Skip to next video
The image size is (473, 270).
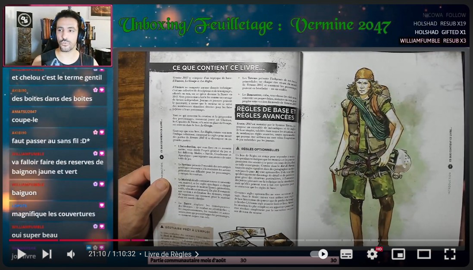(x=47, y=254)
